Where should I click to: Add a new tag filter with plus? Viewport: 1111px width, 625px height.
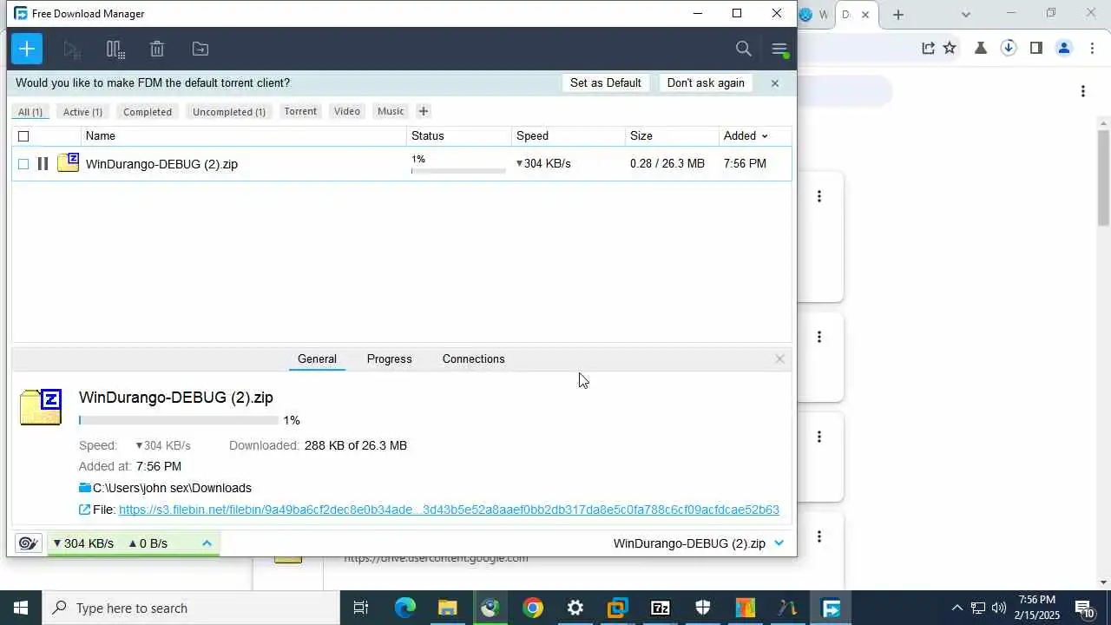tap(424, 111)
